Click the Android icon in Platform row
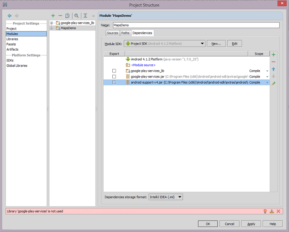The width and height of the screenshot is (289, 232). coord(128,59)
